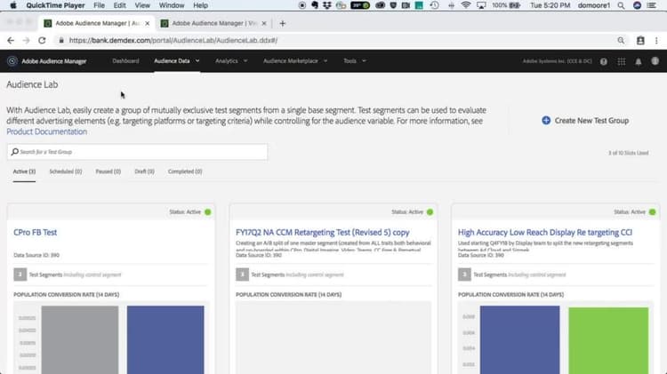This screenshot has width=667, height=374.
Task: Open the help question mark icon
Action: [604, 61]
